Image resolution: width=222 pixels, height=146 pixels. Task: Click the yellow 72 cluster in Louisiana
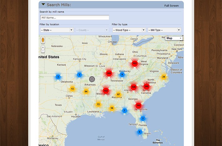tap(98, 104)
